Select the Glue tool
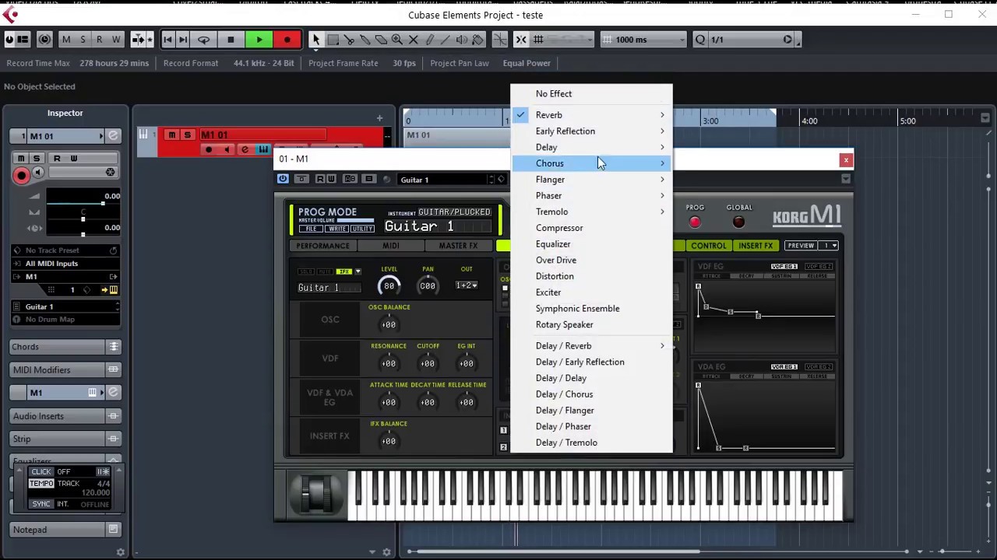 (x=365, y=40)
